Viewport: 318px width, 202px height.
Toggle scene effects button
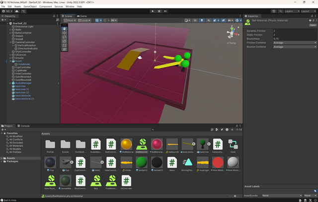click(x=215, y=20)
